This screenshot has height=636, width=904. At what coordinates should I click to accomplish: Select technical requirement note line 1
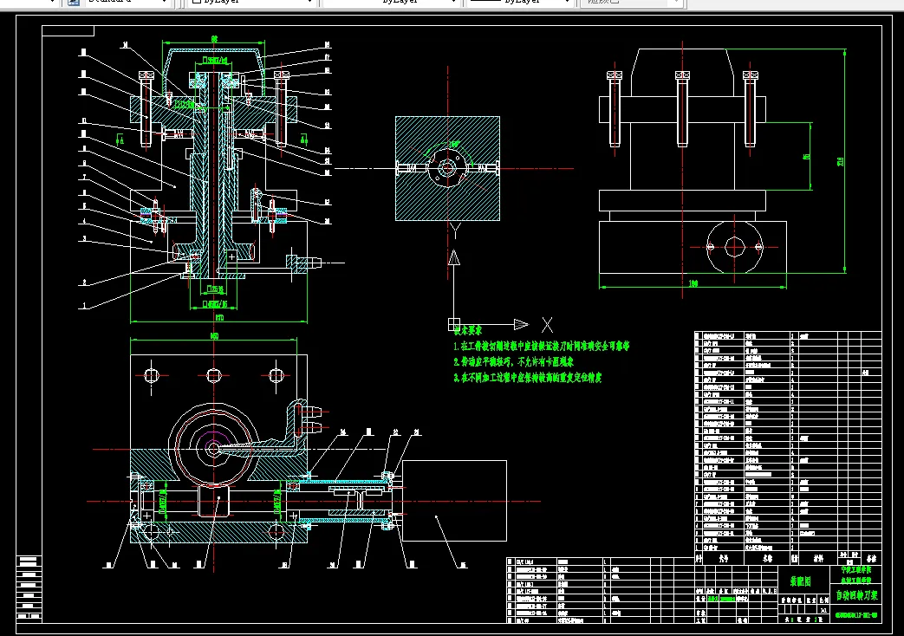[x=542, y=347]
